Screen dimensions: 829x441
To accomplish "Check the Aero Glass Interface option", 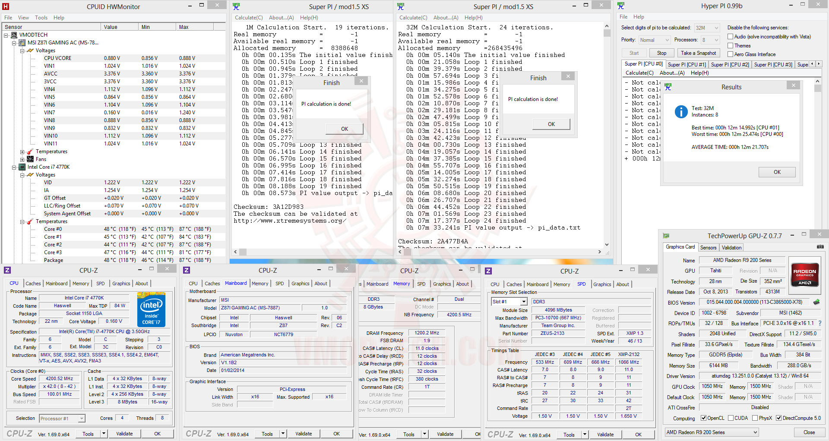I will pos(731,54).
